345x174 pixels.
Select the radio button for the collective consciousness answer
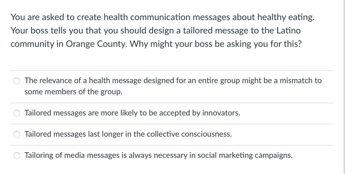click(x=17, y=134)
